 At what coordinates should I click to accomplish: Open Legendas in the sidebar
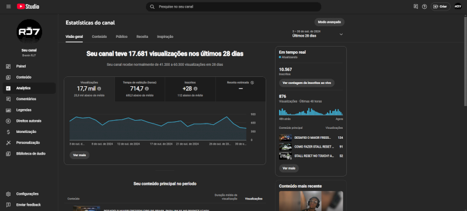click(x=29, y=110)
